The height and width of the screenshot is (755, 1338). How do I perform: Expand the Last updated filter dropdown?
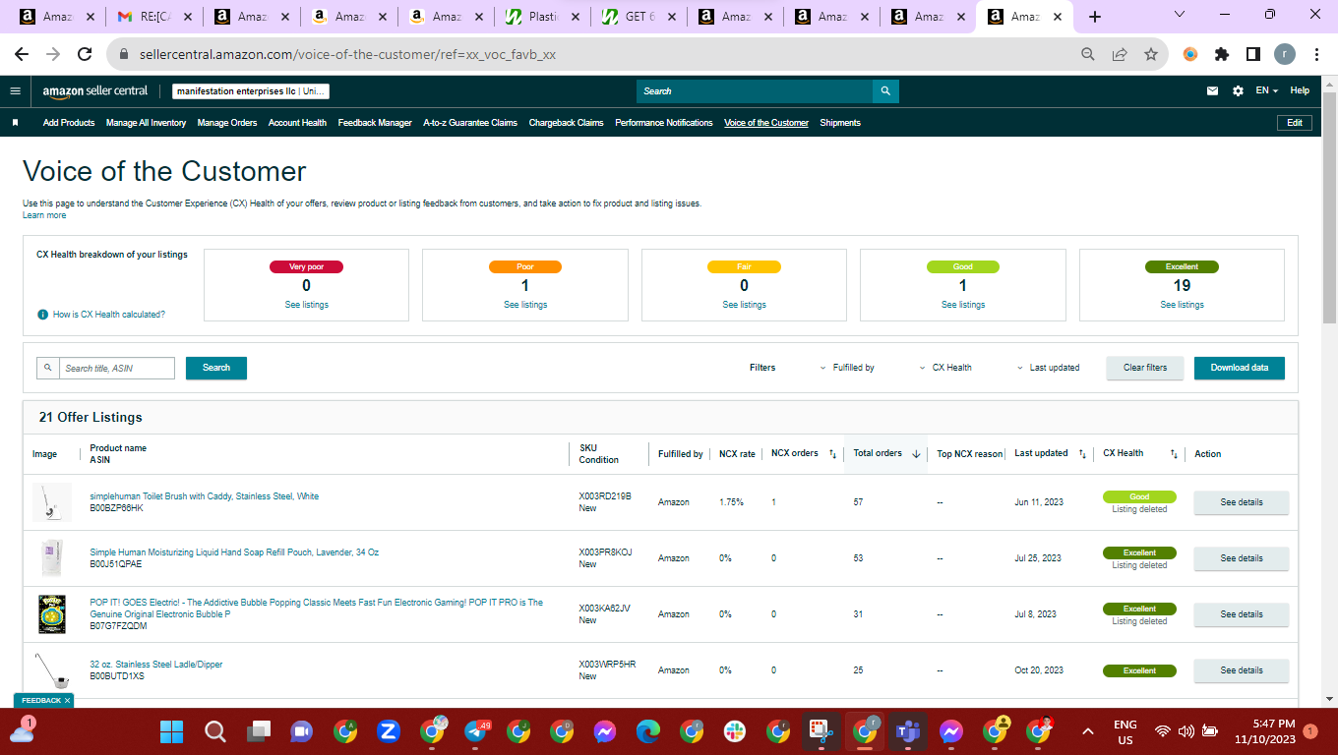pos(1049,368)
